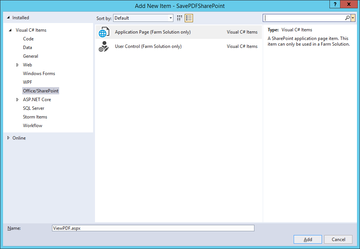Click the Name field containing ViewPDF.aspx
Screen dimensions: 360x249
153,228
